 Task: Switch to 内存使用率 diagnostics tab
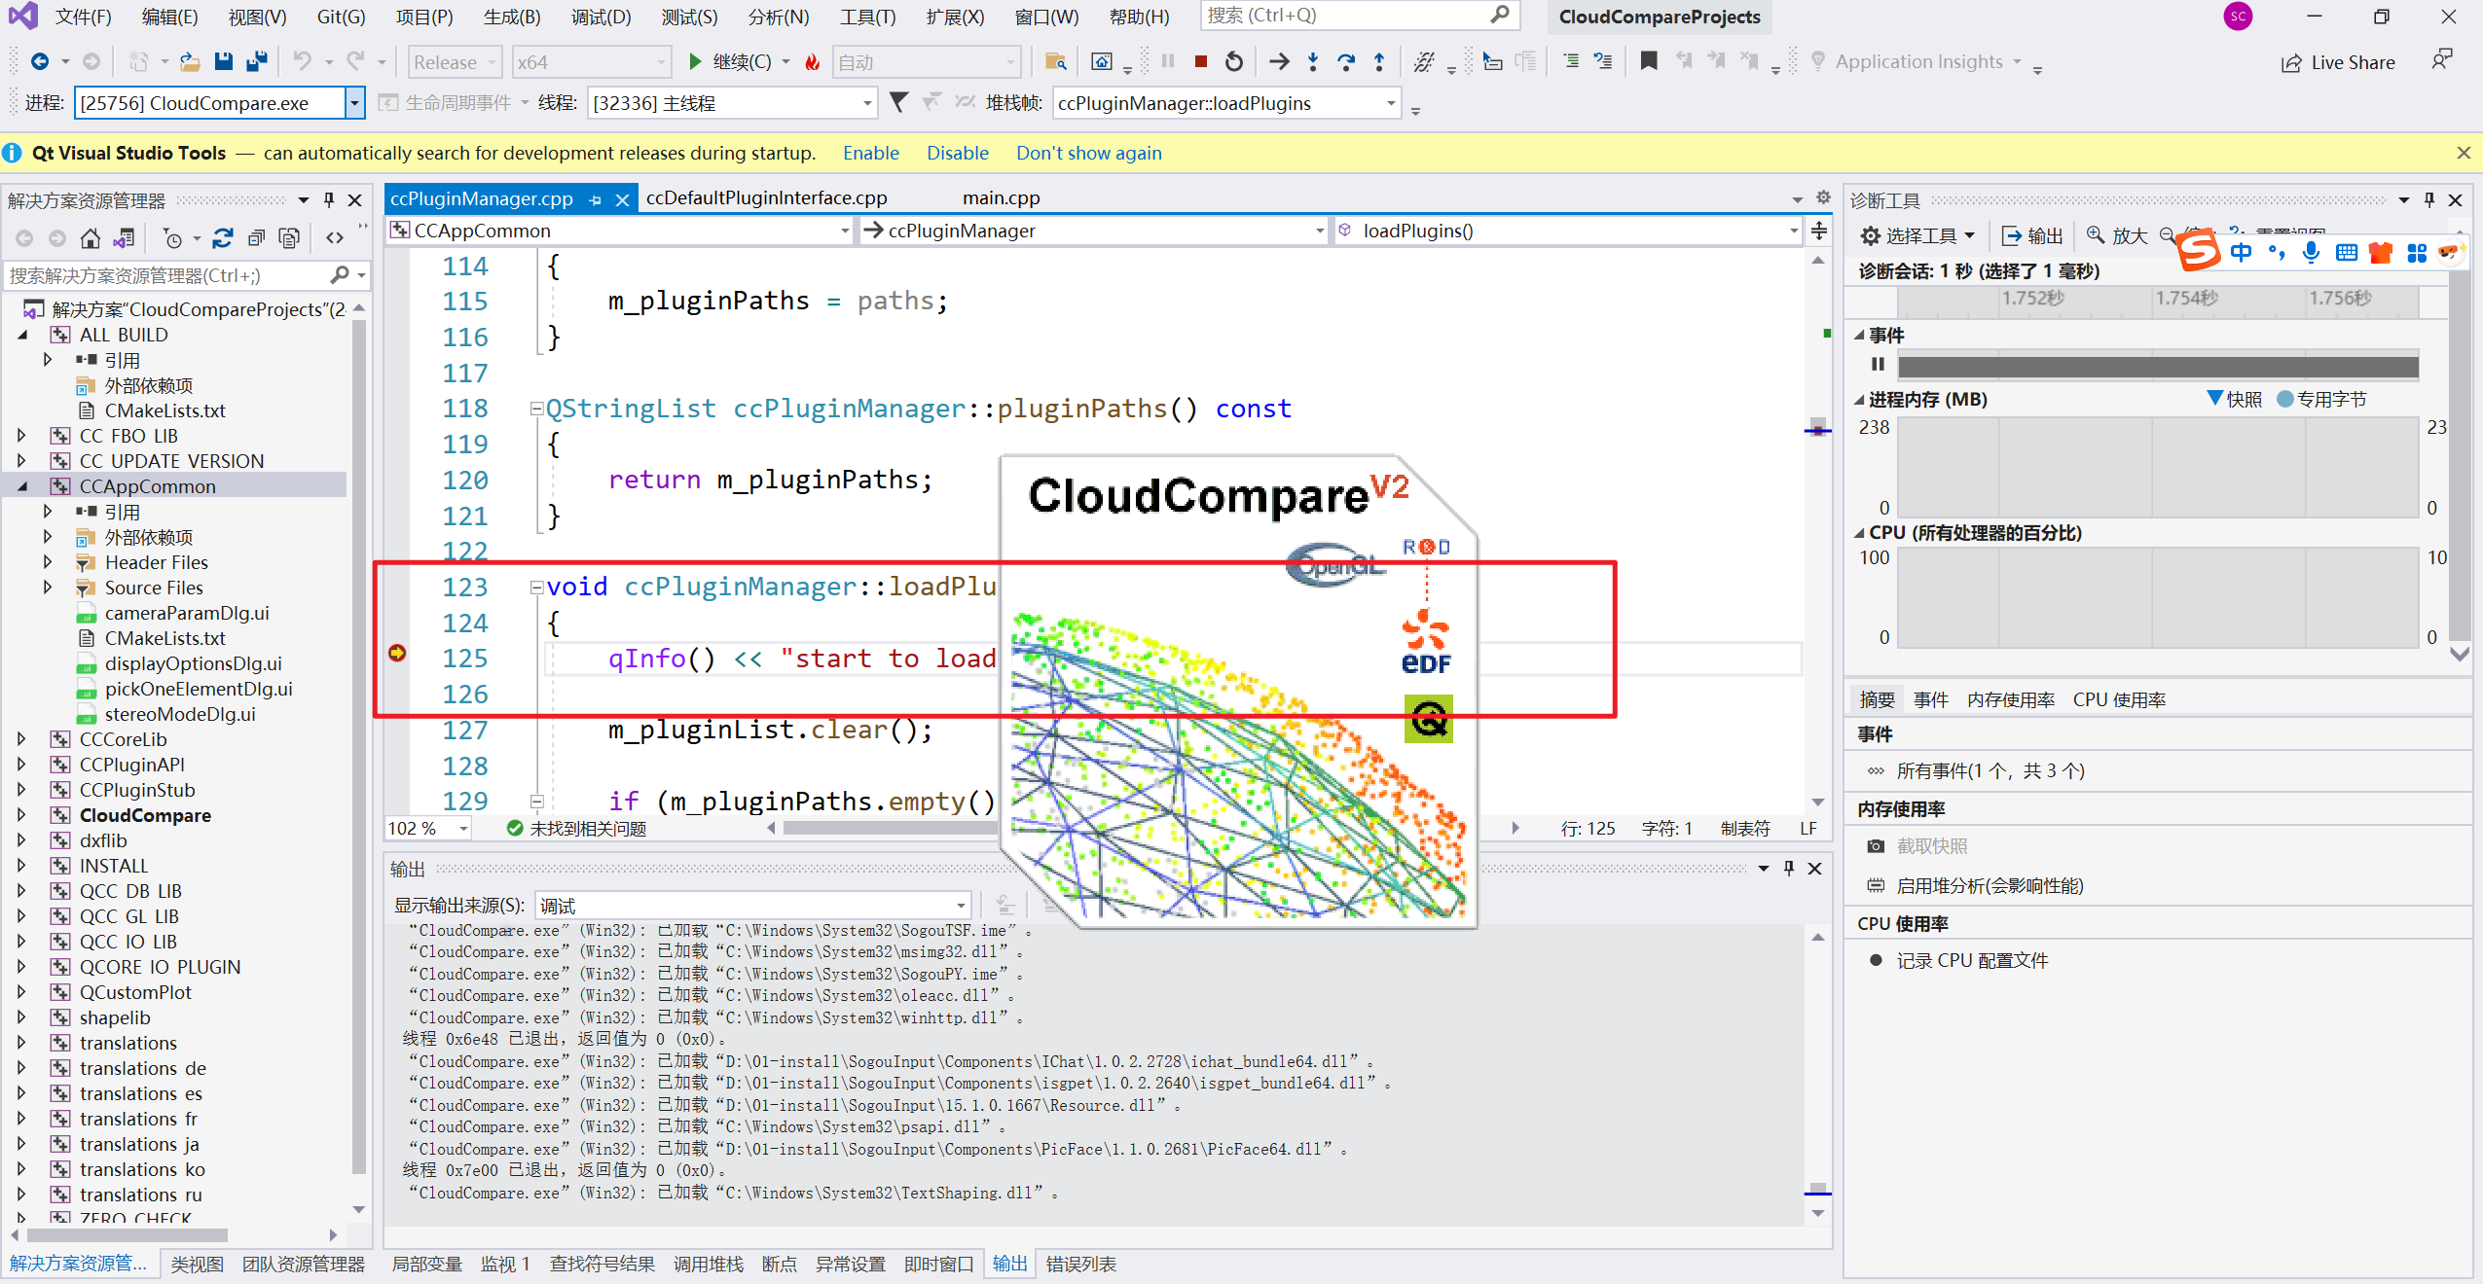[x=2010, y=699]
